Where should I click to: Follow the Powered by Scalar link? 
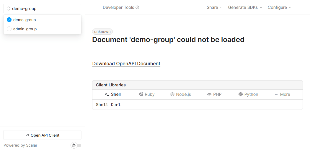tap(20, 145)
